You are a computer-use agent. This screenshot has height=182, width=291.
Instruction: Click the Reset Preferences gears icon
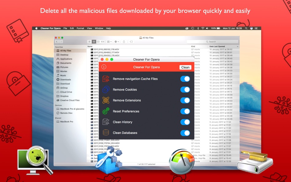[106, 111]
